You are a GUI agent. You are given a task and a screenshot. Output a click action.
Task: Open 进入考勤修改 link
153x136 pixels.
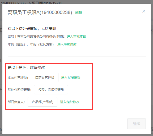[67, 45]
